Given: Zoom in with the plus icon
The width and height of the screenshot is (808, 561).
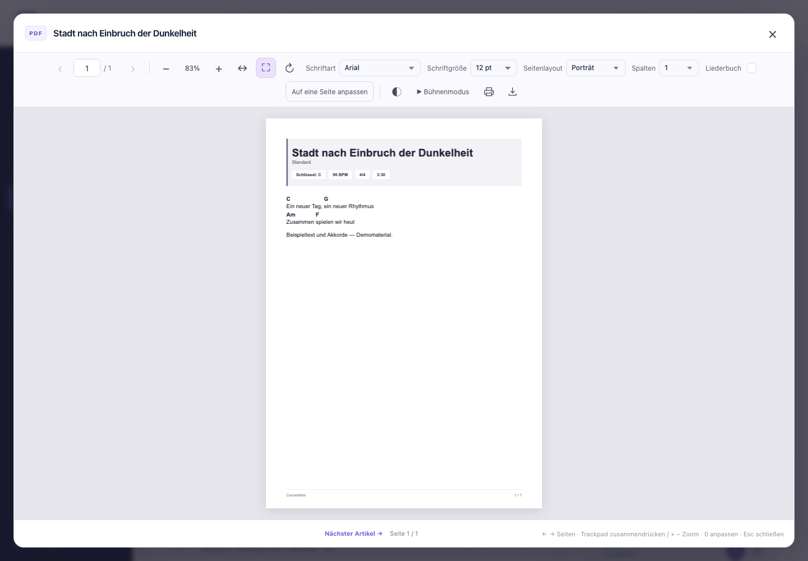Looking at the screenshot, I should click(219, 68).
